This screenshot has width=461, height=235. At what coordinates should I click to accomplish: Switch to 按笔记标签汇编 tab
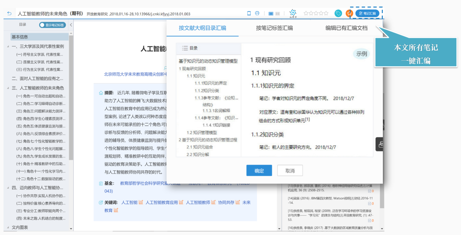point(274,28)
